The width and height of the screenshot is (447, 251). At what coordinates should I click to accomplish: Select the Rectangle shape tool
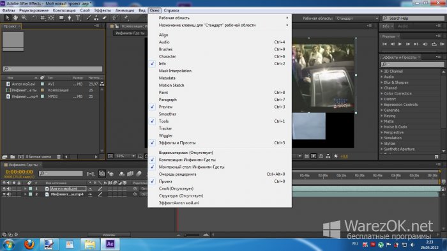pos(61,18)
